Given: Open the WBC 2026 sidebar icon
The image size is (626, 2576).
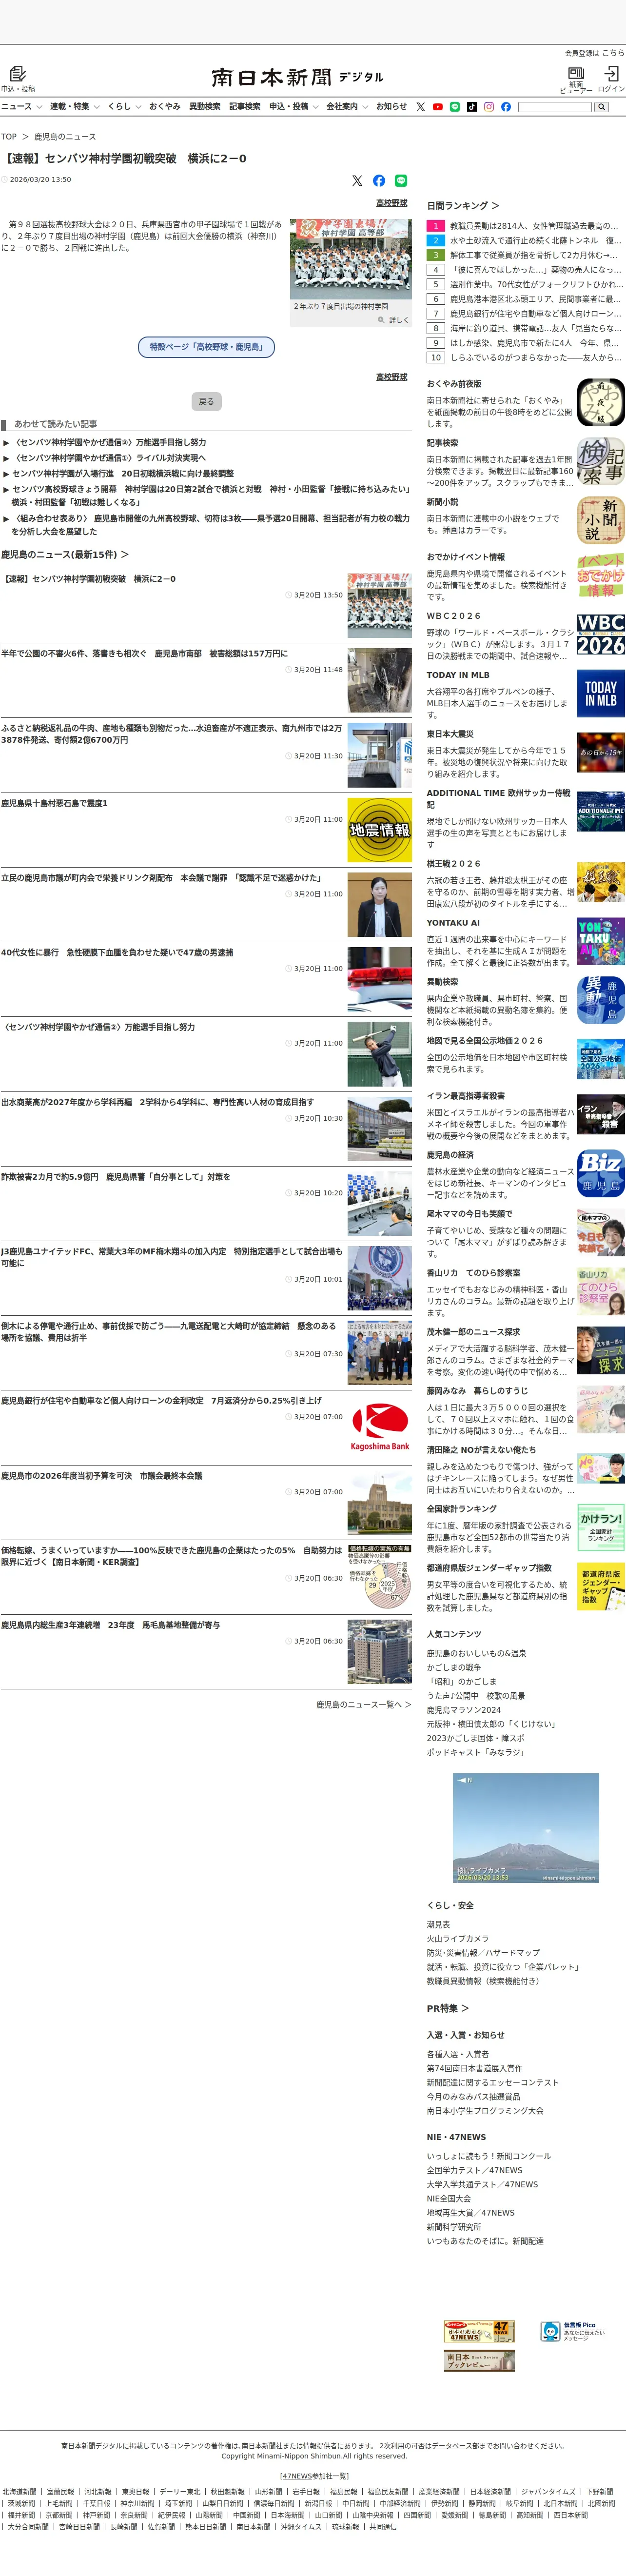Looking at the screenshot, I should tap(601, 634).
